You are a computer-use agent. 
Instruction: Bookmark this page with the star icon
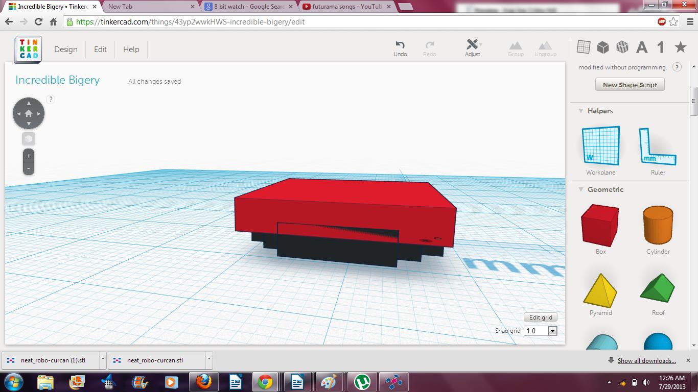pyautogui.click(x=673, y=22)
